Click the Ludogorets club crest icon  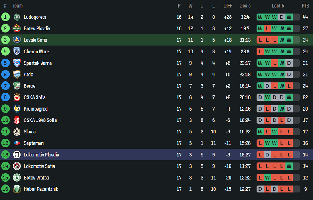(x=17, y=17)
